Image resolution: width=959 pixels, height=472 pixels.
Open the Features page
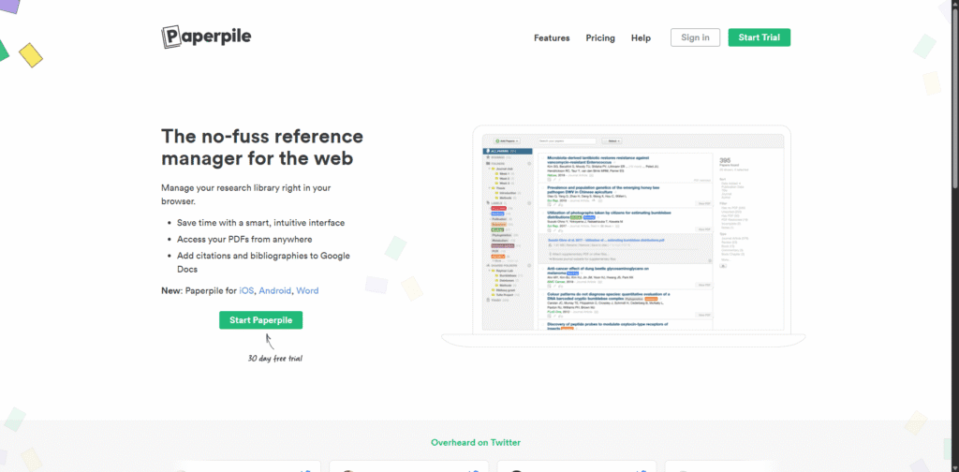point(552,37)
